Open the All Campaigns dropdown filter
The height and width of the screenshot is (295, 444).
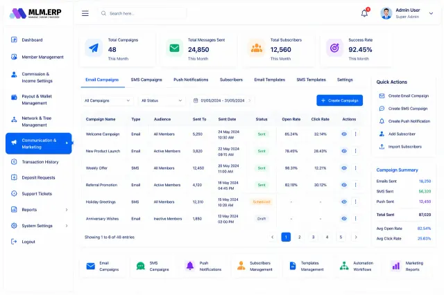(107, 100)
